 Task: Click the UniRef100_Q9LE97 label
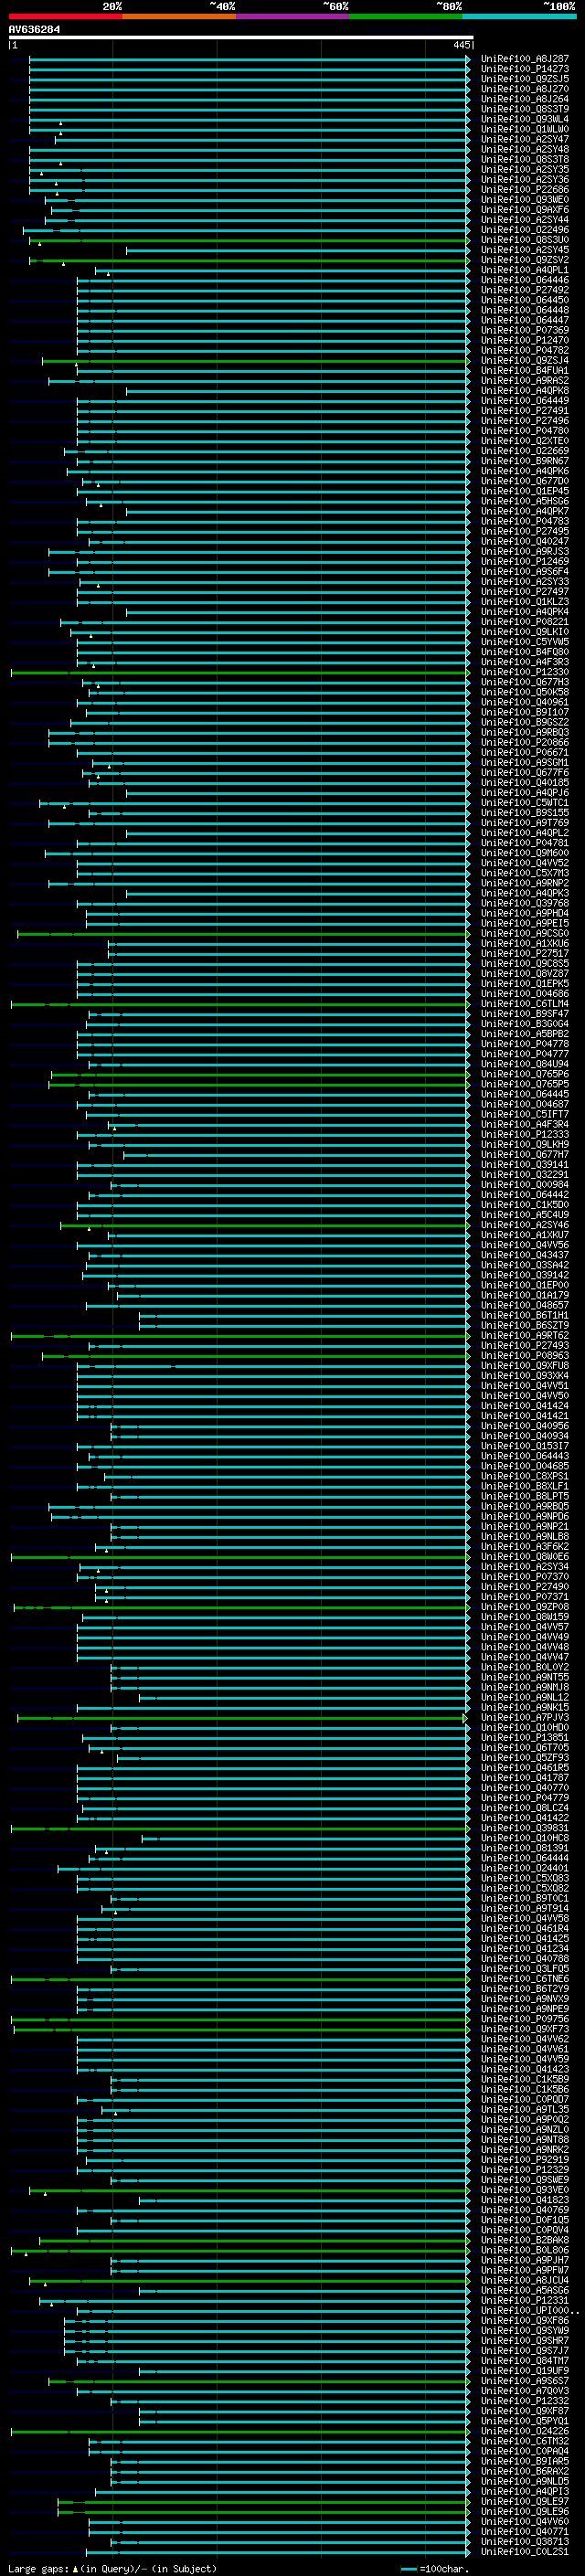click(x=525, y=2502)
